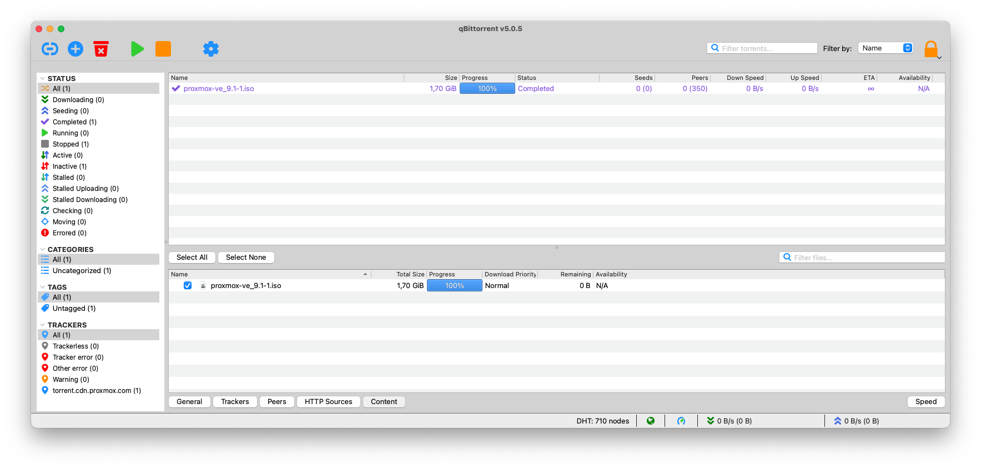
Task: Click the orange lock UI icon
Action: click(931, 49)
